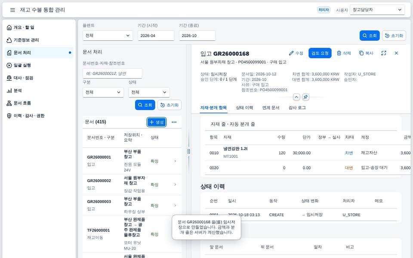Open the 구분 전체 dropdown
Viewport: 413px width, 258px height.
pyautogui.click(x=103, y=92)
